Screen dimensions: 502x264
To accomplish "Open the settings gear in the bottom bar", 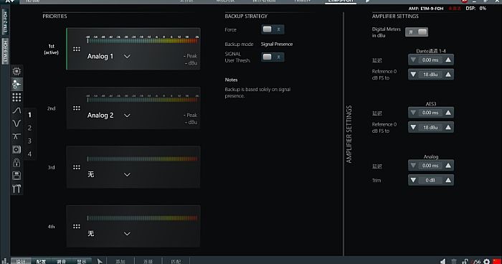I will coord(487,261).
